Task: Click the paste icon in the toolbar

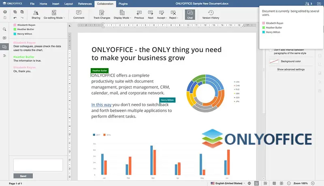Action: pyautogui.click(x=22, y=12)
